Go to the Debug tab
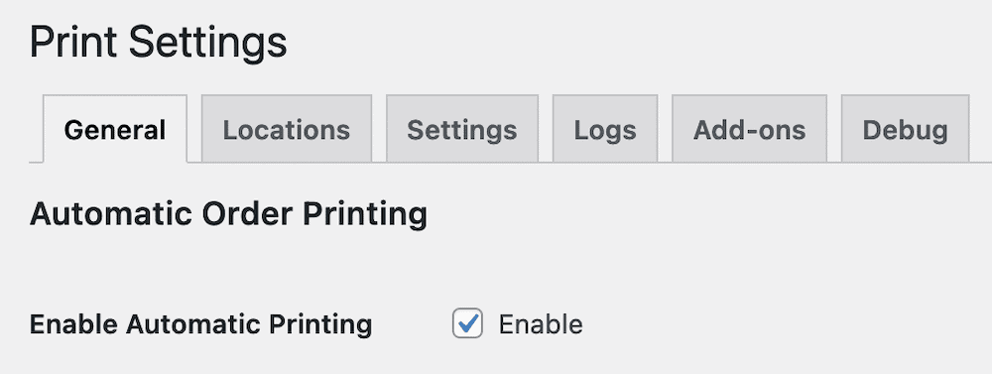The width and height of the screenshot is (992, 374). [905, 129]
